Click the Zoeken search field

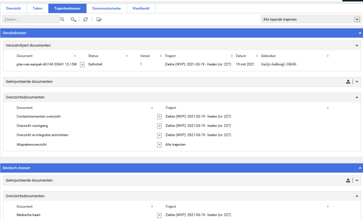pos(30,19)
